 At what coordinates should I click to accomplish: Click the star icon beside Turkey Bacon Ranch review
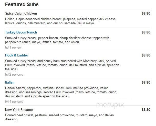pos(7,48)
